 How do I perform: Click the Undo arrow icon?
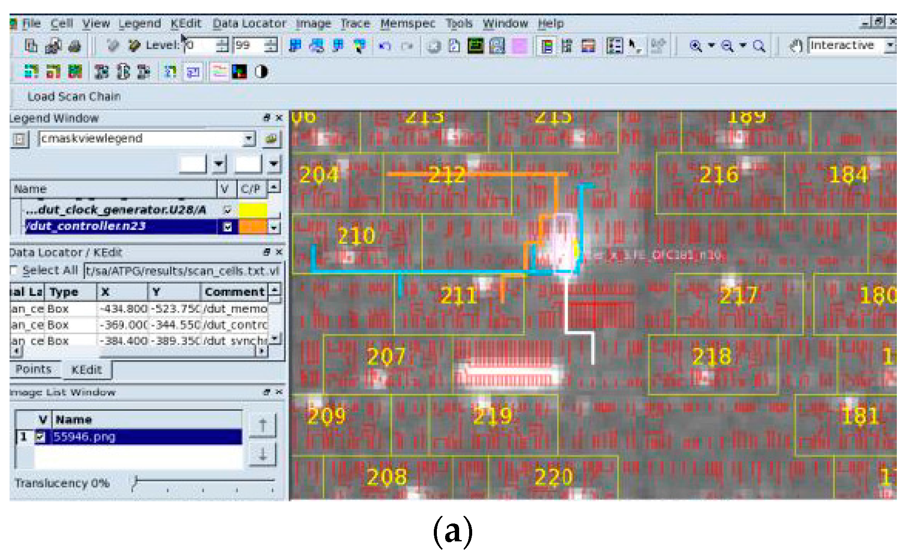(x=385, y=45)
